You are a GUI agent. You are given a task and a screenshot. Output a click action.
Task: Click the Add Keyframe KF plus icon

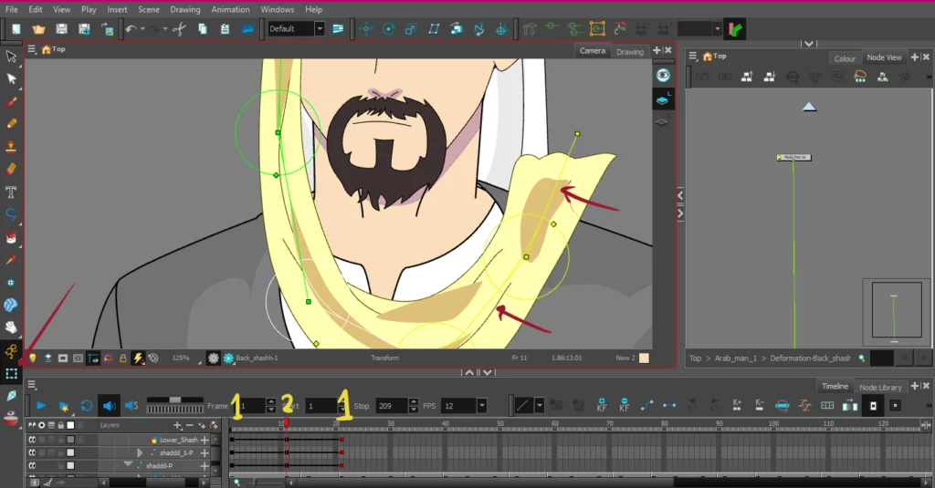(x=601, y=405)
